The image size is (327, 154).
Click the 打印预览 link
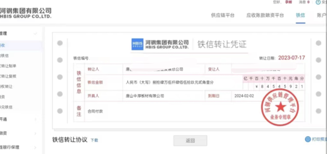pyautogui.click(x=319, y=139)
